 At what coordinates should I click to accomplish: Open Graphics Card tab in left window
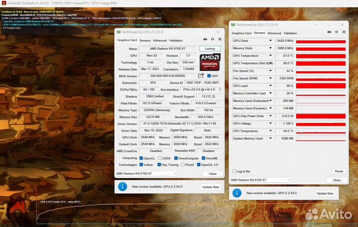coord(127,40)
